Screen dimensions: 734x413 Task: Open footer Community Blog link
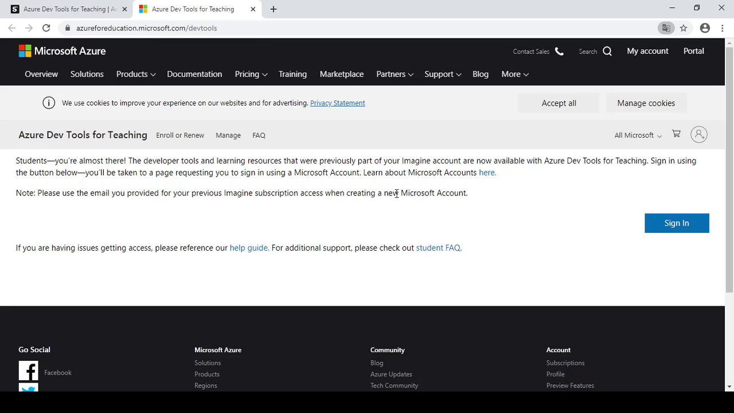[x=377, y=363]
